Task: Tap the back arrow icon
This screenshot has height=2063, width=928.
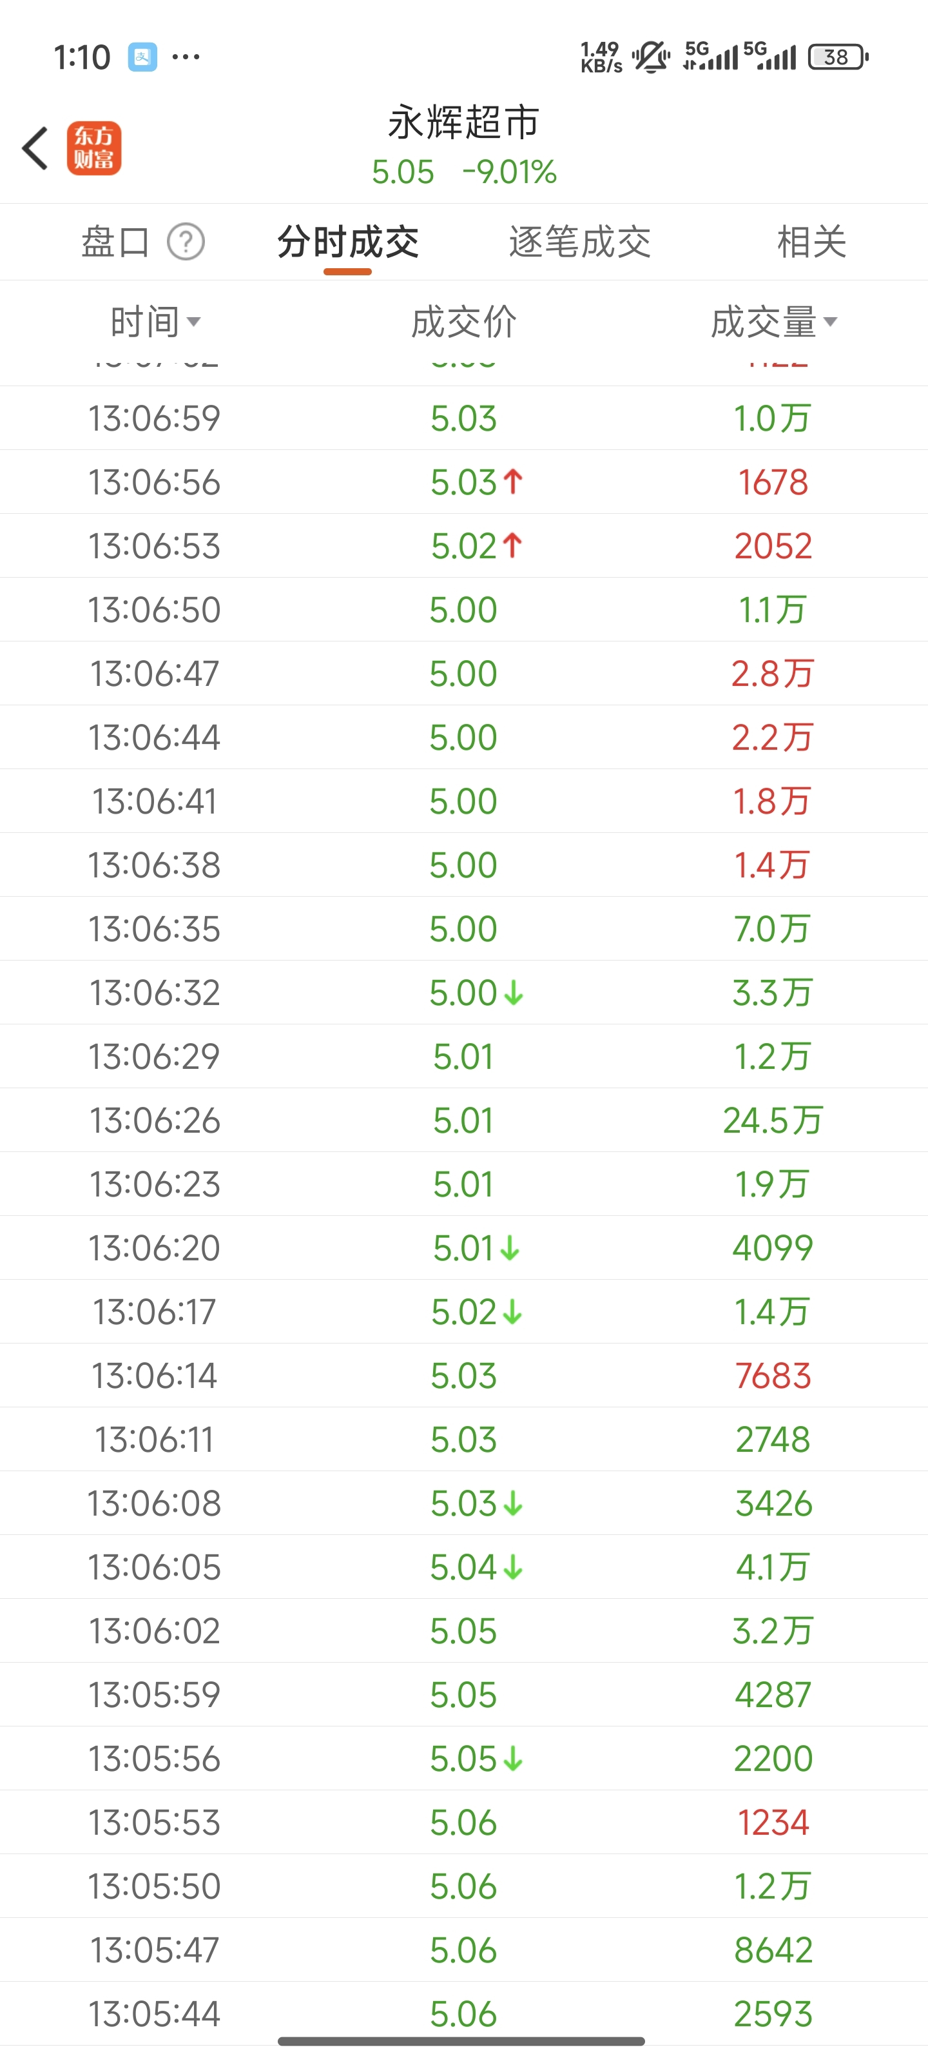Action: click(x=35, y=148)
